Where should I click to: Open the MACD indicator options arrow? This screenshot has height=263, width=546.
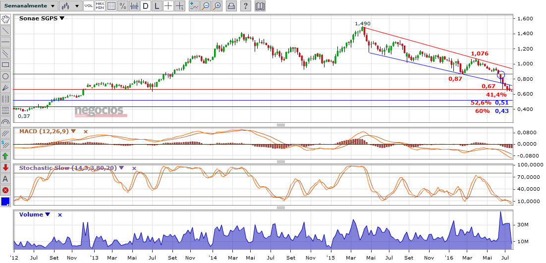[x=73, y=131]
